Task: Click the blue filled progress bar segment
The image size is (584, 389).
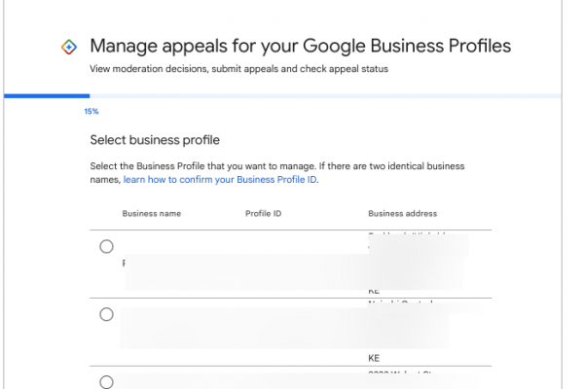Action: [x=47, y=96]
